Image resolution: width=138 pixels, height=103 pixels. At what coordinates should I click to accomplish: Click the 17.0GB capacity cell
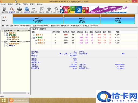[117, 43]
